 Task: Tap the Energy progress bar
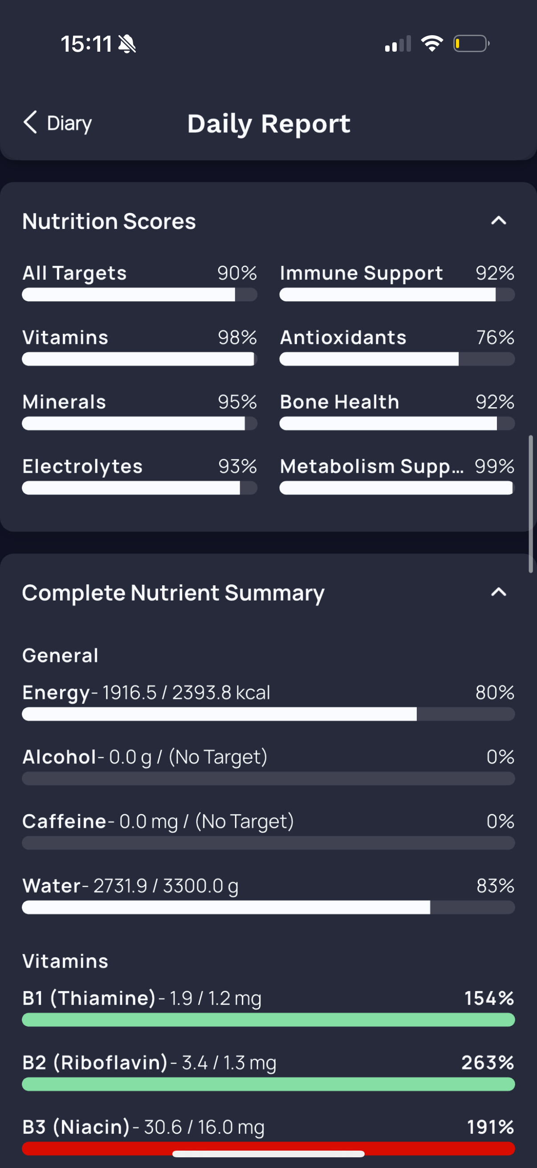click(x=268, y=714)
